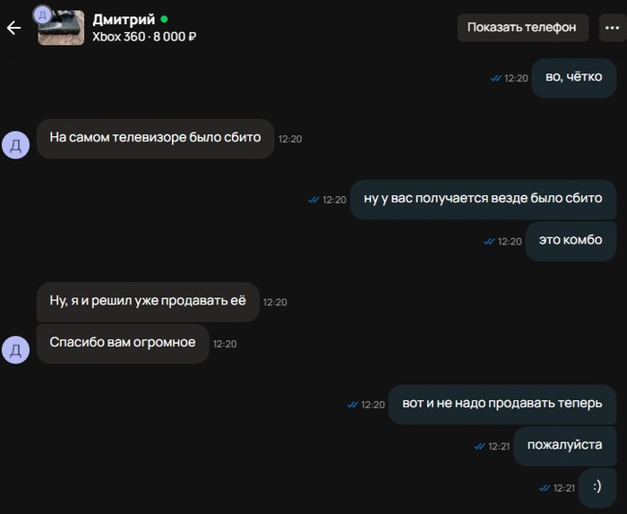Select message 'Ну, я и решил уже продавать её'
This screenshot has height=514, width=627.
click(x=148, y=302)
